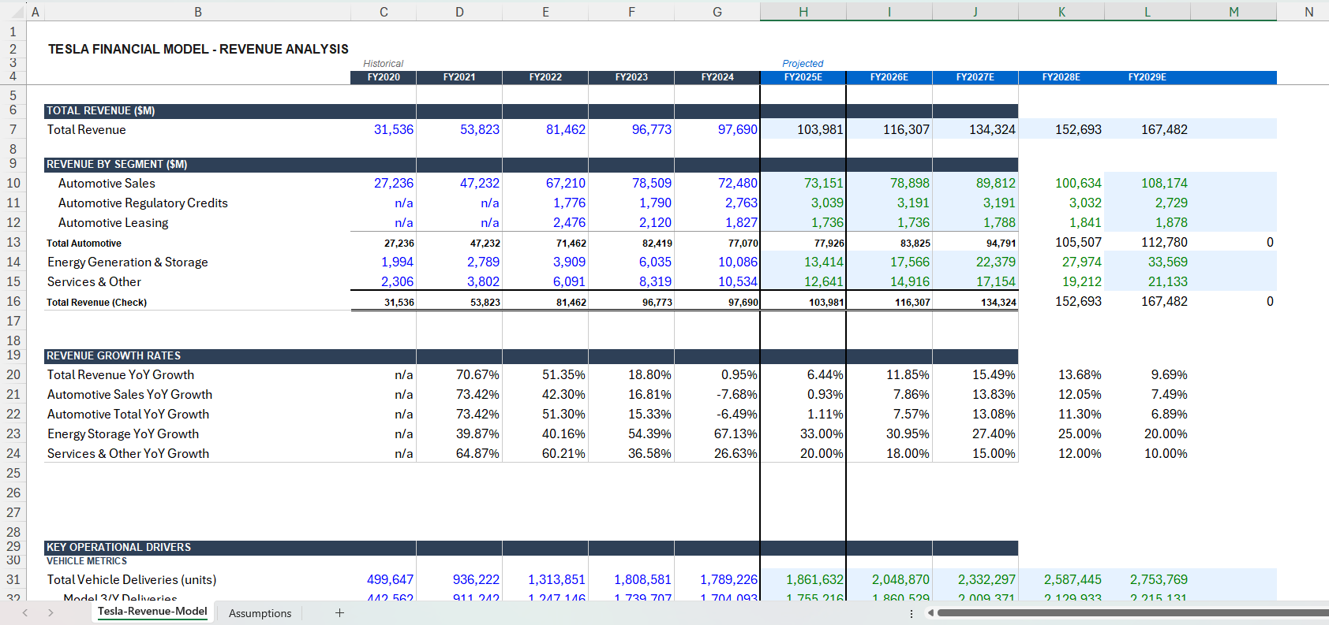Image resolution: width=1329 pixels, height=625 pixels.
Task: Select FY2027E deliveries value 2,332,297
Action: (986, 579)
